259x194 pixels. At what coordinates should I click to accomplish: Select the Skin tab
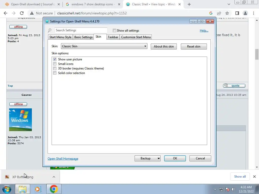point(98,37)
